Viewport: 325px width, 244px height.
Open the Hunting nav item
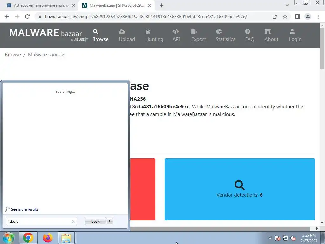click(154, 35)
